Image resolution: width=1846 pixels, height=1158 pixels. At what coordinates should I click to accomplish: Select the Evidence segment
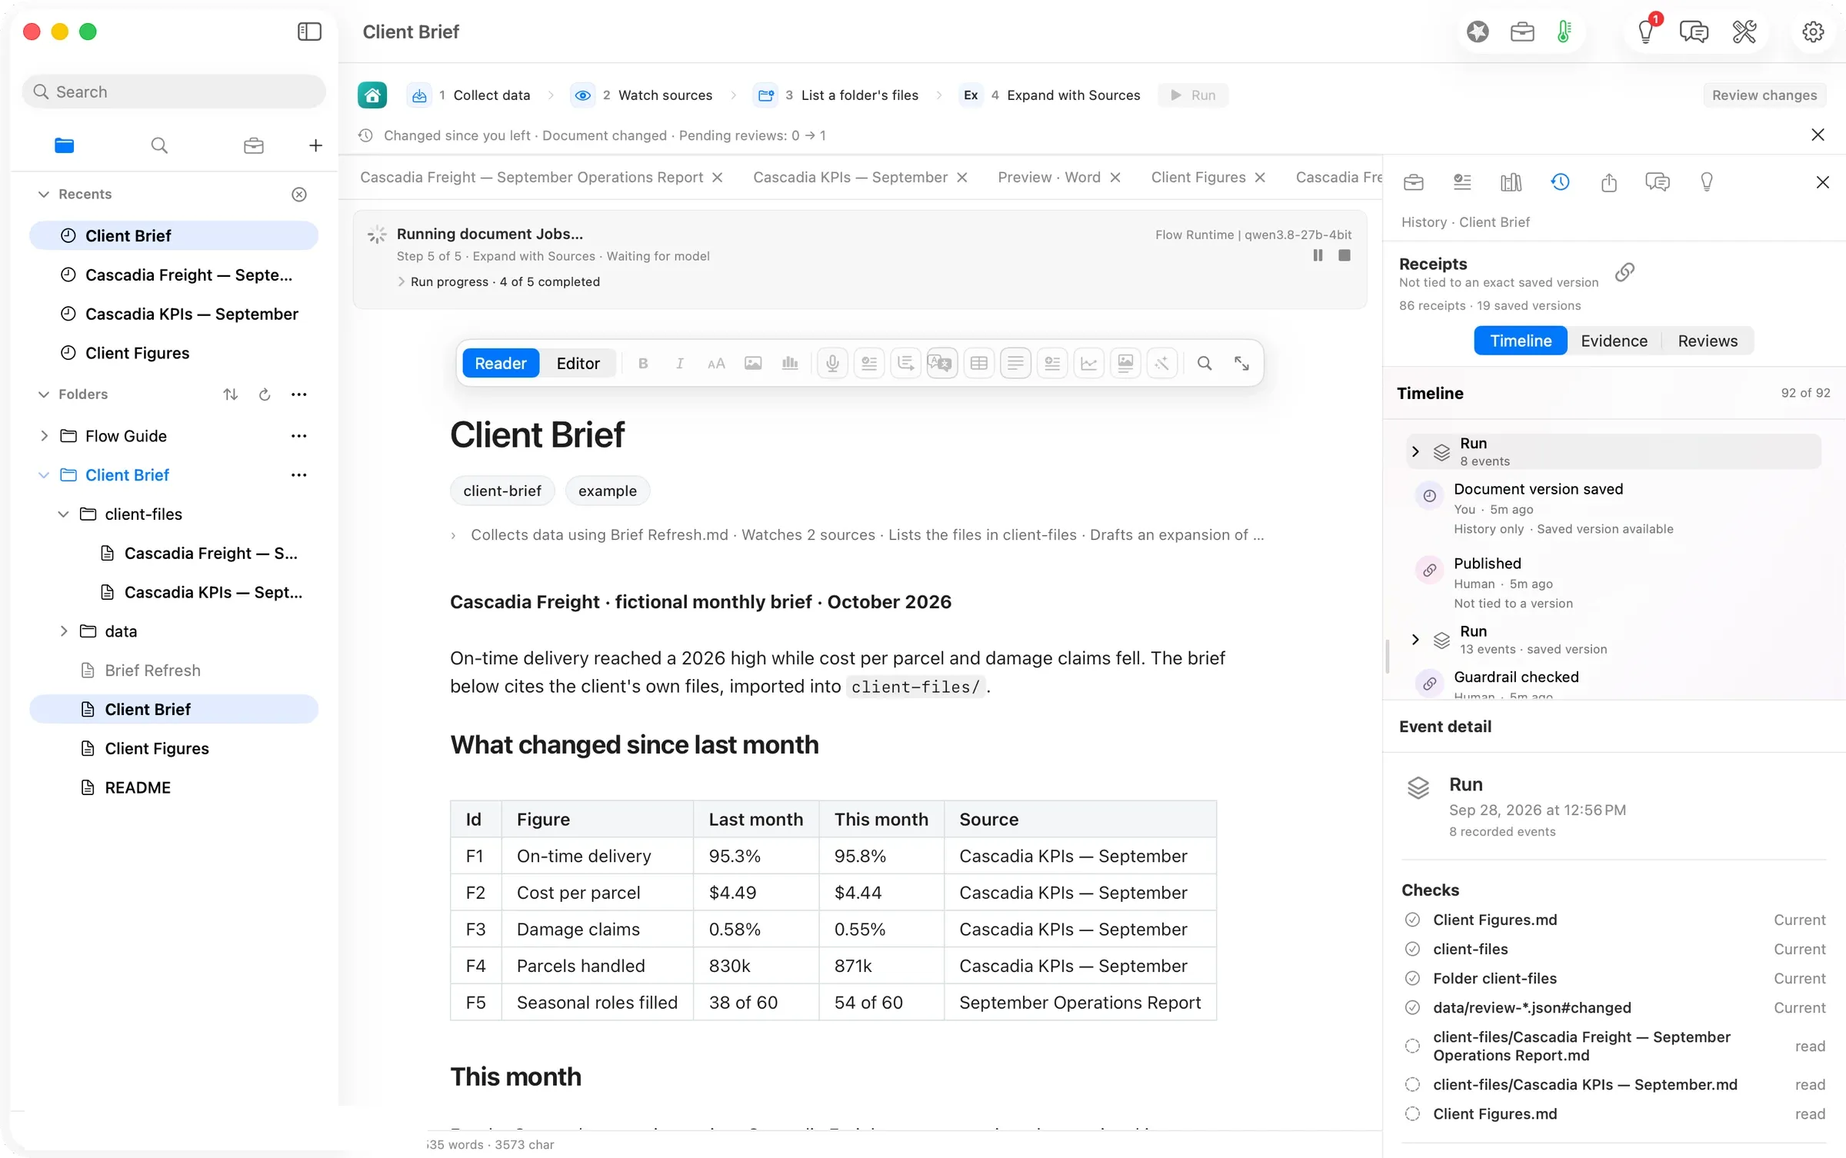pyautogui.click(x=1614, y=341)
